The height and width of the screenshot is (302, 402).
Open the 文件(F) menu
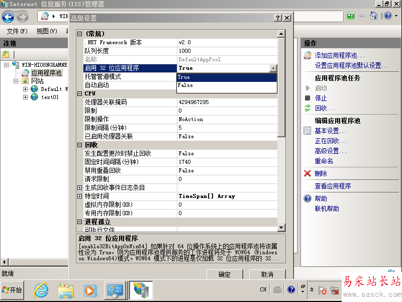(17, 31)
